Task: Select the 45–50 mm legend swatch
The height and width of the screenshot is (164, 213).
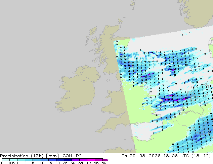Action: 98,160
